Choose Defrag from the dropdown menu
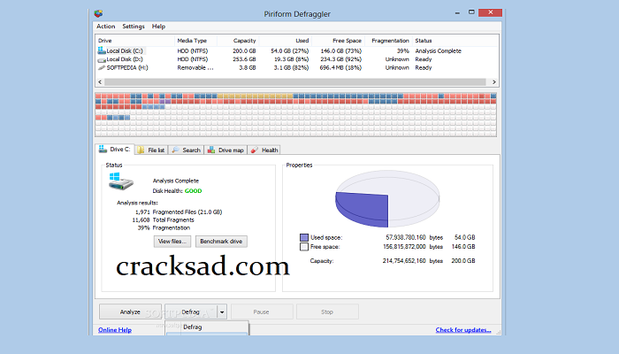Image resolution: width=619 pixels, height=354 pixels. [x=207, y=327]
